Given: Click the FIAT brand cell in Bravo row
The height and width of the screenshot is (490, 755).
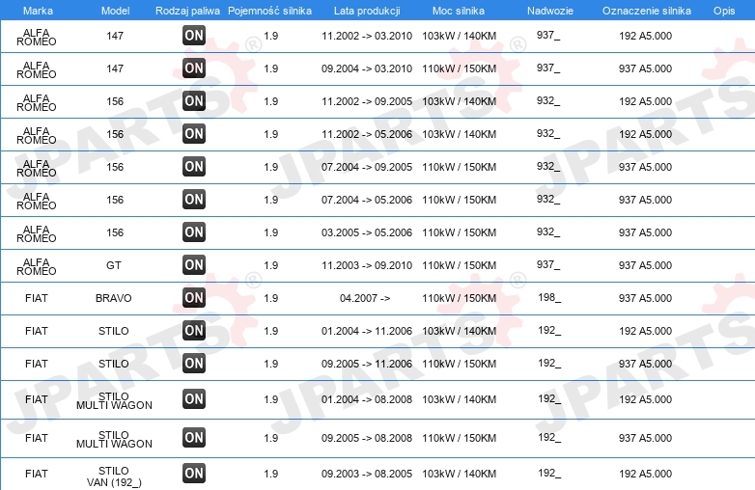Looking at the screenshot, I should (37, 298).
